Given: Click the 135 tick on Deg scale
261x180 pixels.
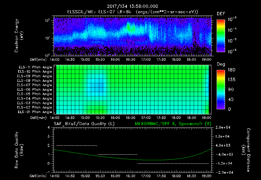Looking at the screenshot, I should [x=231, y=80].
